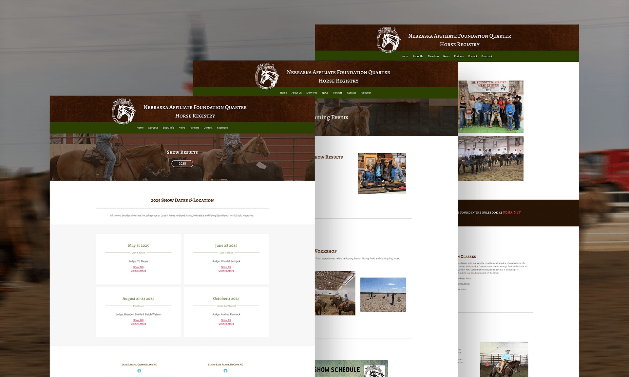Follow the FQHR.NET rulebook link
Screen dimensions: 629x377
[x=512, y=212]
